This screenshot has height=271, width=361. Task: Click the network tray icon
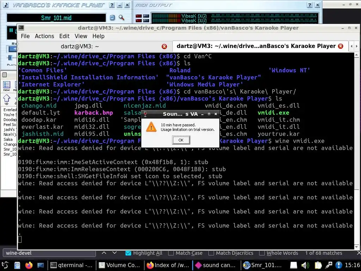pyautogui.click(x=328, y=265)
